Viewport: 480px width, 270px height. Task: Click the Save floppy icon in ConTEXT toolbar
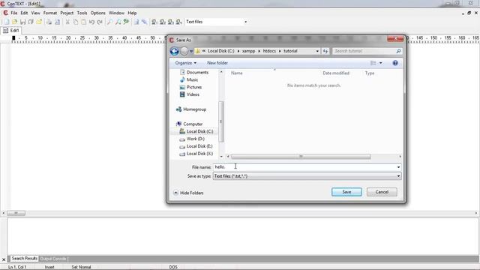[22, 22]
